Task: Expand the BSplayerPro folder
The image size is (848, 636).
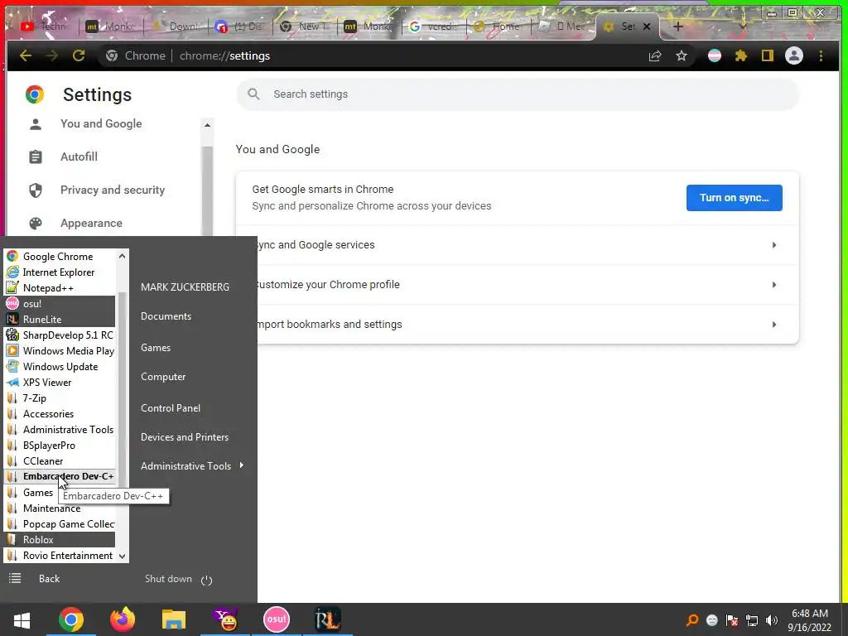Action: (x=60, y=445)
